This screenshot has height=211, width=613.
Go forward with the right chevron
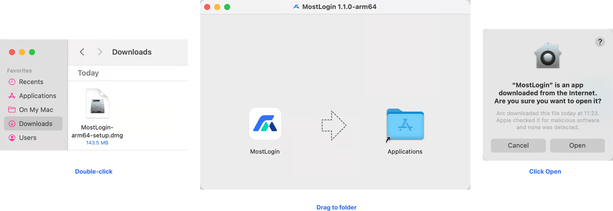[x=100, y=52]
